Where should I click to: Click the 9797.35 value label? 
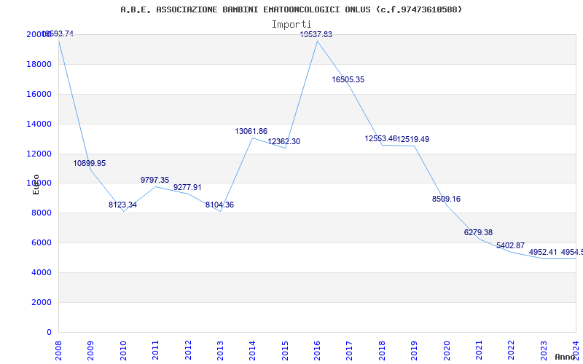[154, 180]
